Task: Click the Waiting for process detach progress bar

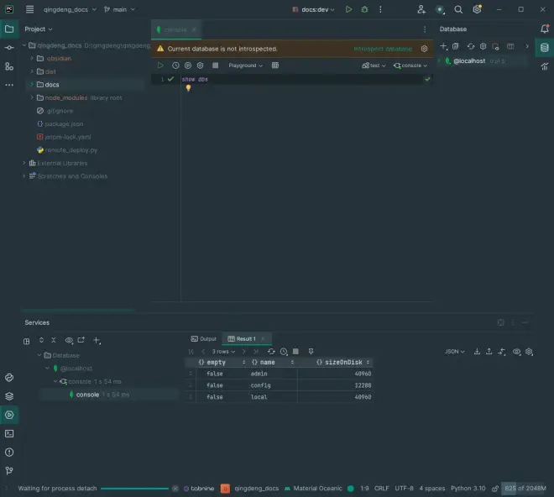Action: tap(134, 489)
